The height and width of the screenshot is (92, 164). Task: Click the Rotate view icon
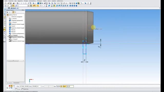(64, 3)
